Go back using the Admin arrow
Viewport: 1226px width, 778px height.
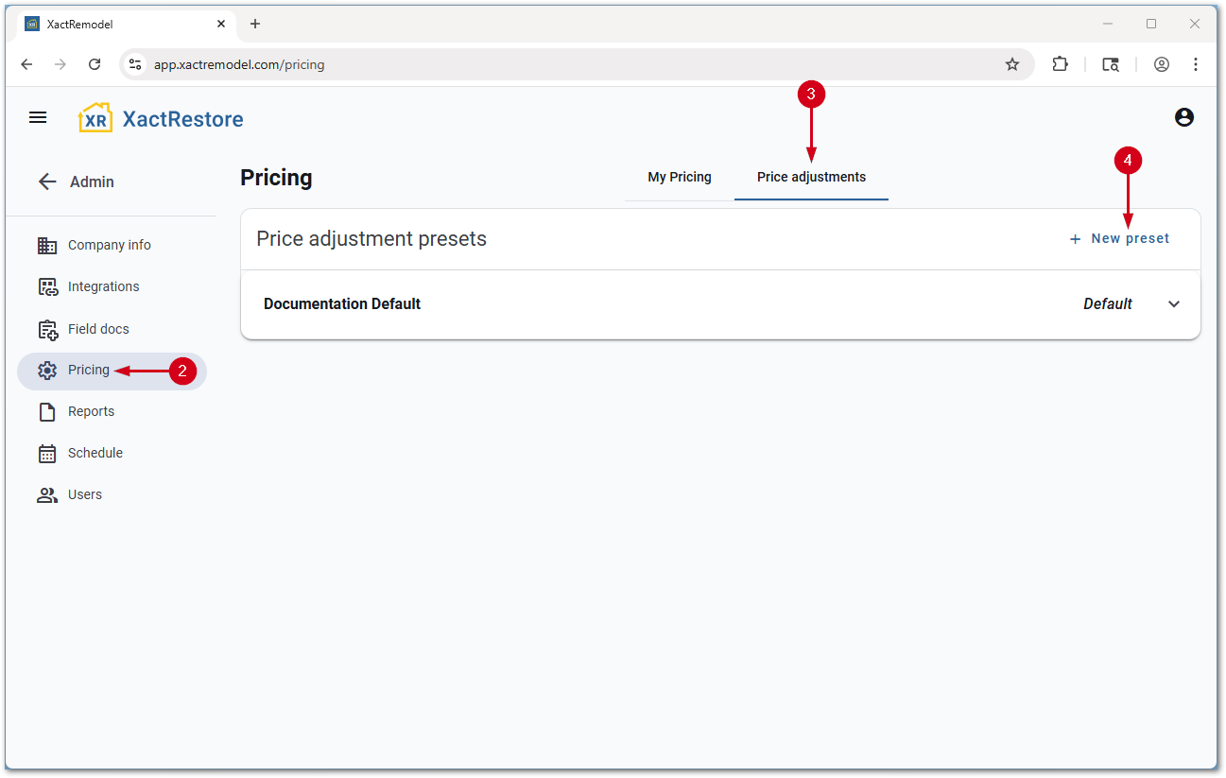coord(47,182)
